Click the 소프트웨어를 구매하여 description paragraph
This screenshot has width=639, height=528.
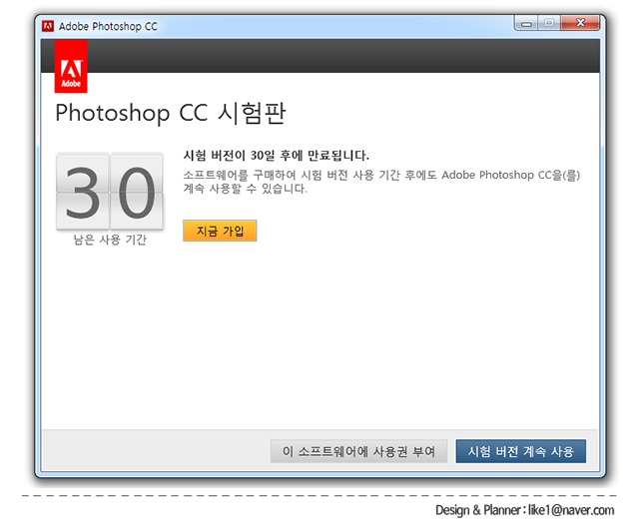381,182
